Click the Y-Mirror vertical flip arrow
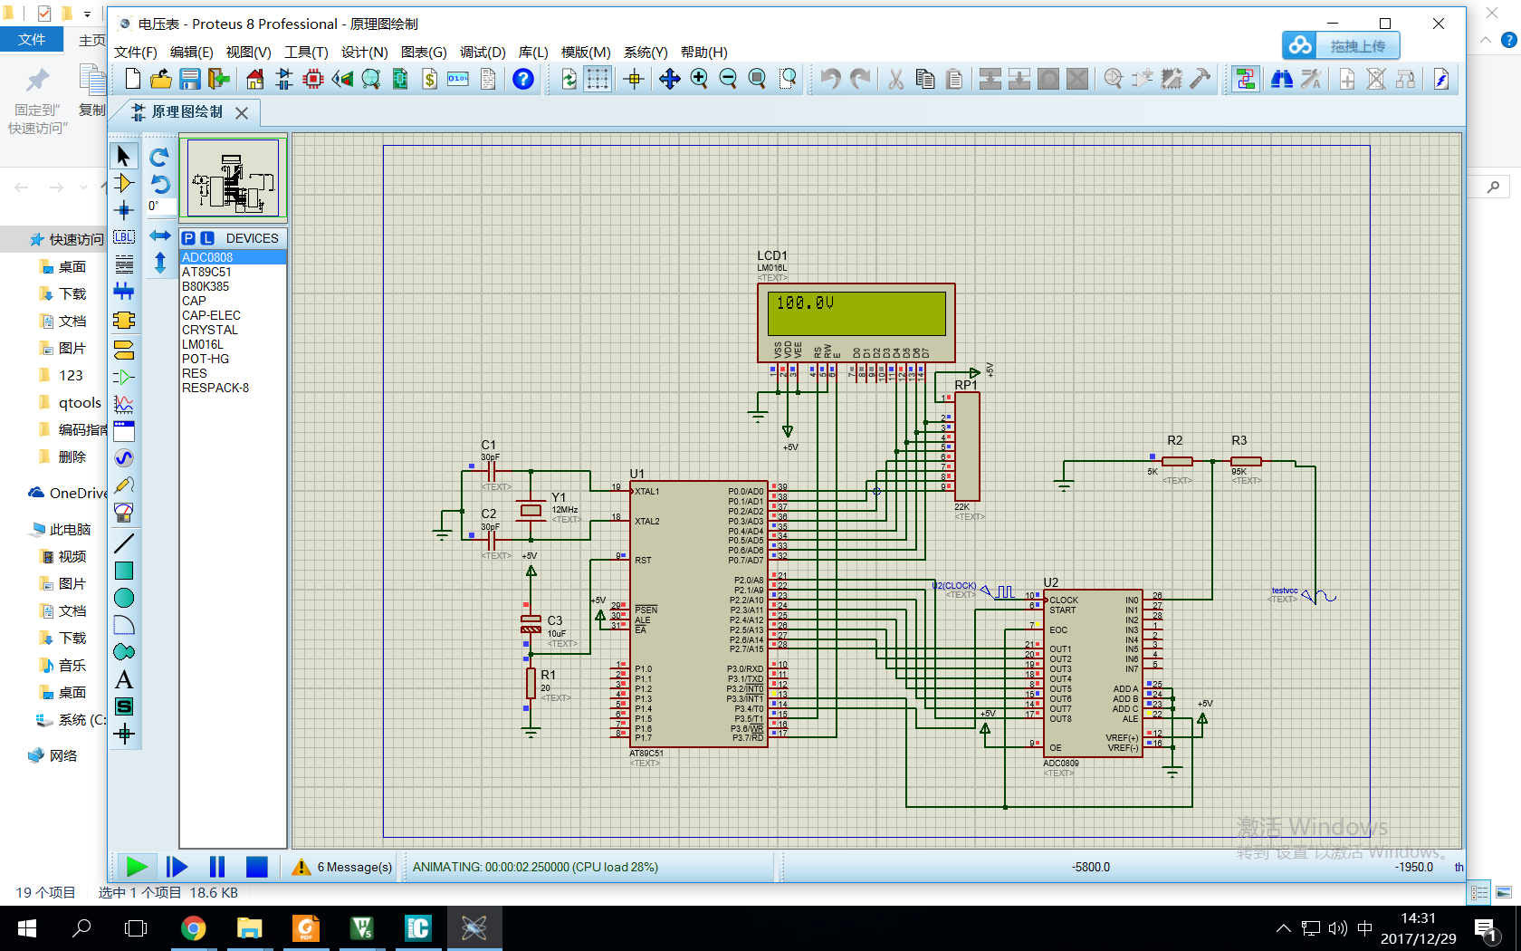Image resolution: width=1521 pixels, height=951 pixels. click(159, 263)
